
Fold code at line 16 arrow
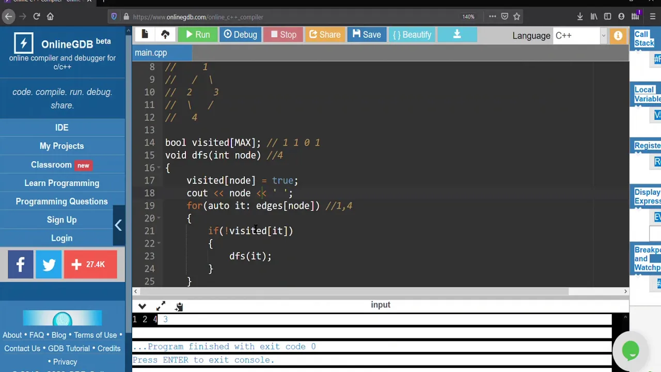click(159, 168)
